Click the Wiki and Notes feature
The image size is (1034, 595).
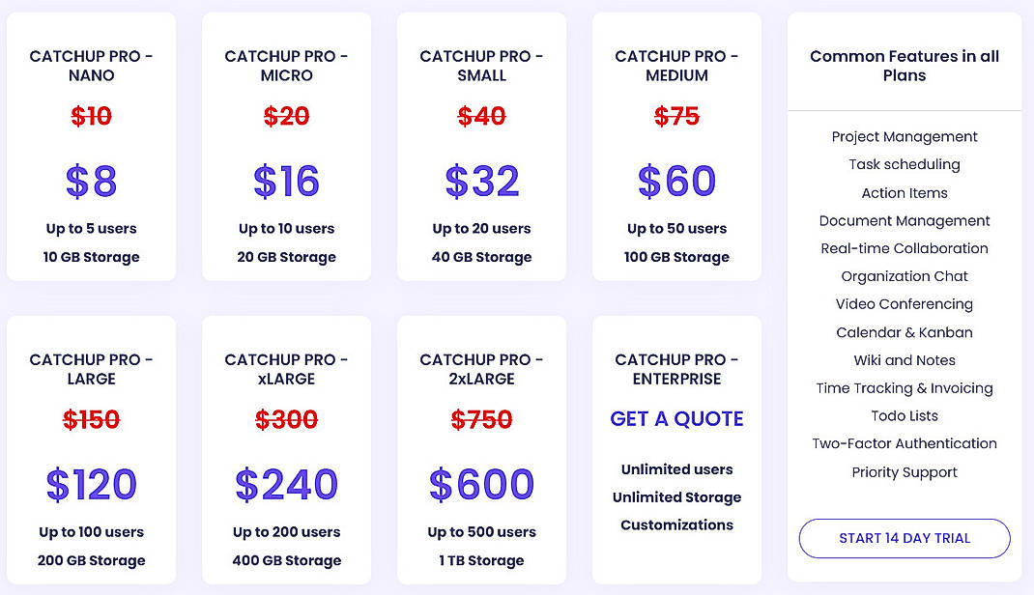904,359
